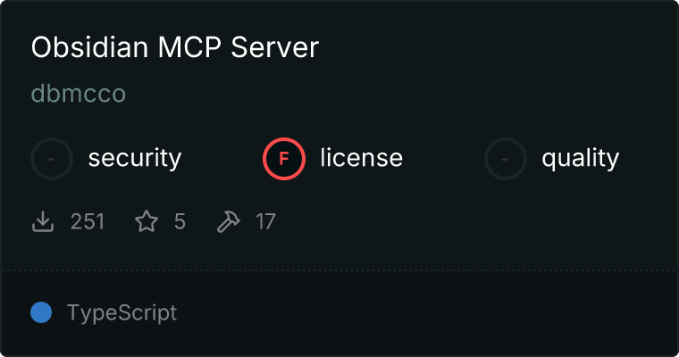Click the download icon
This screenshot has width=679, height=357.
point(43,221)
